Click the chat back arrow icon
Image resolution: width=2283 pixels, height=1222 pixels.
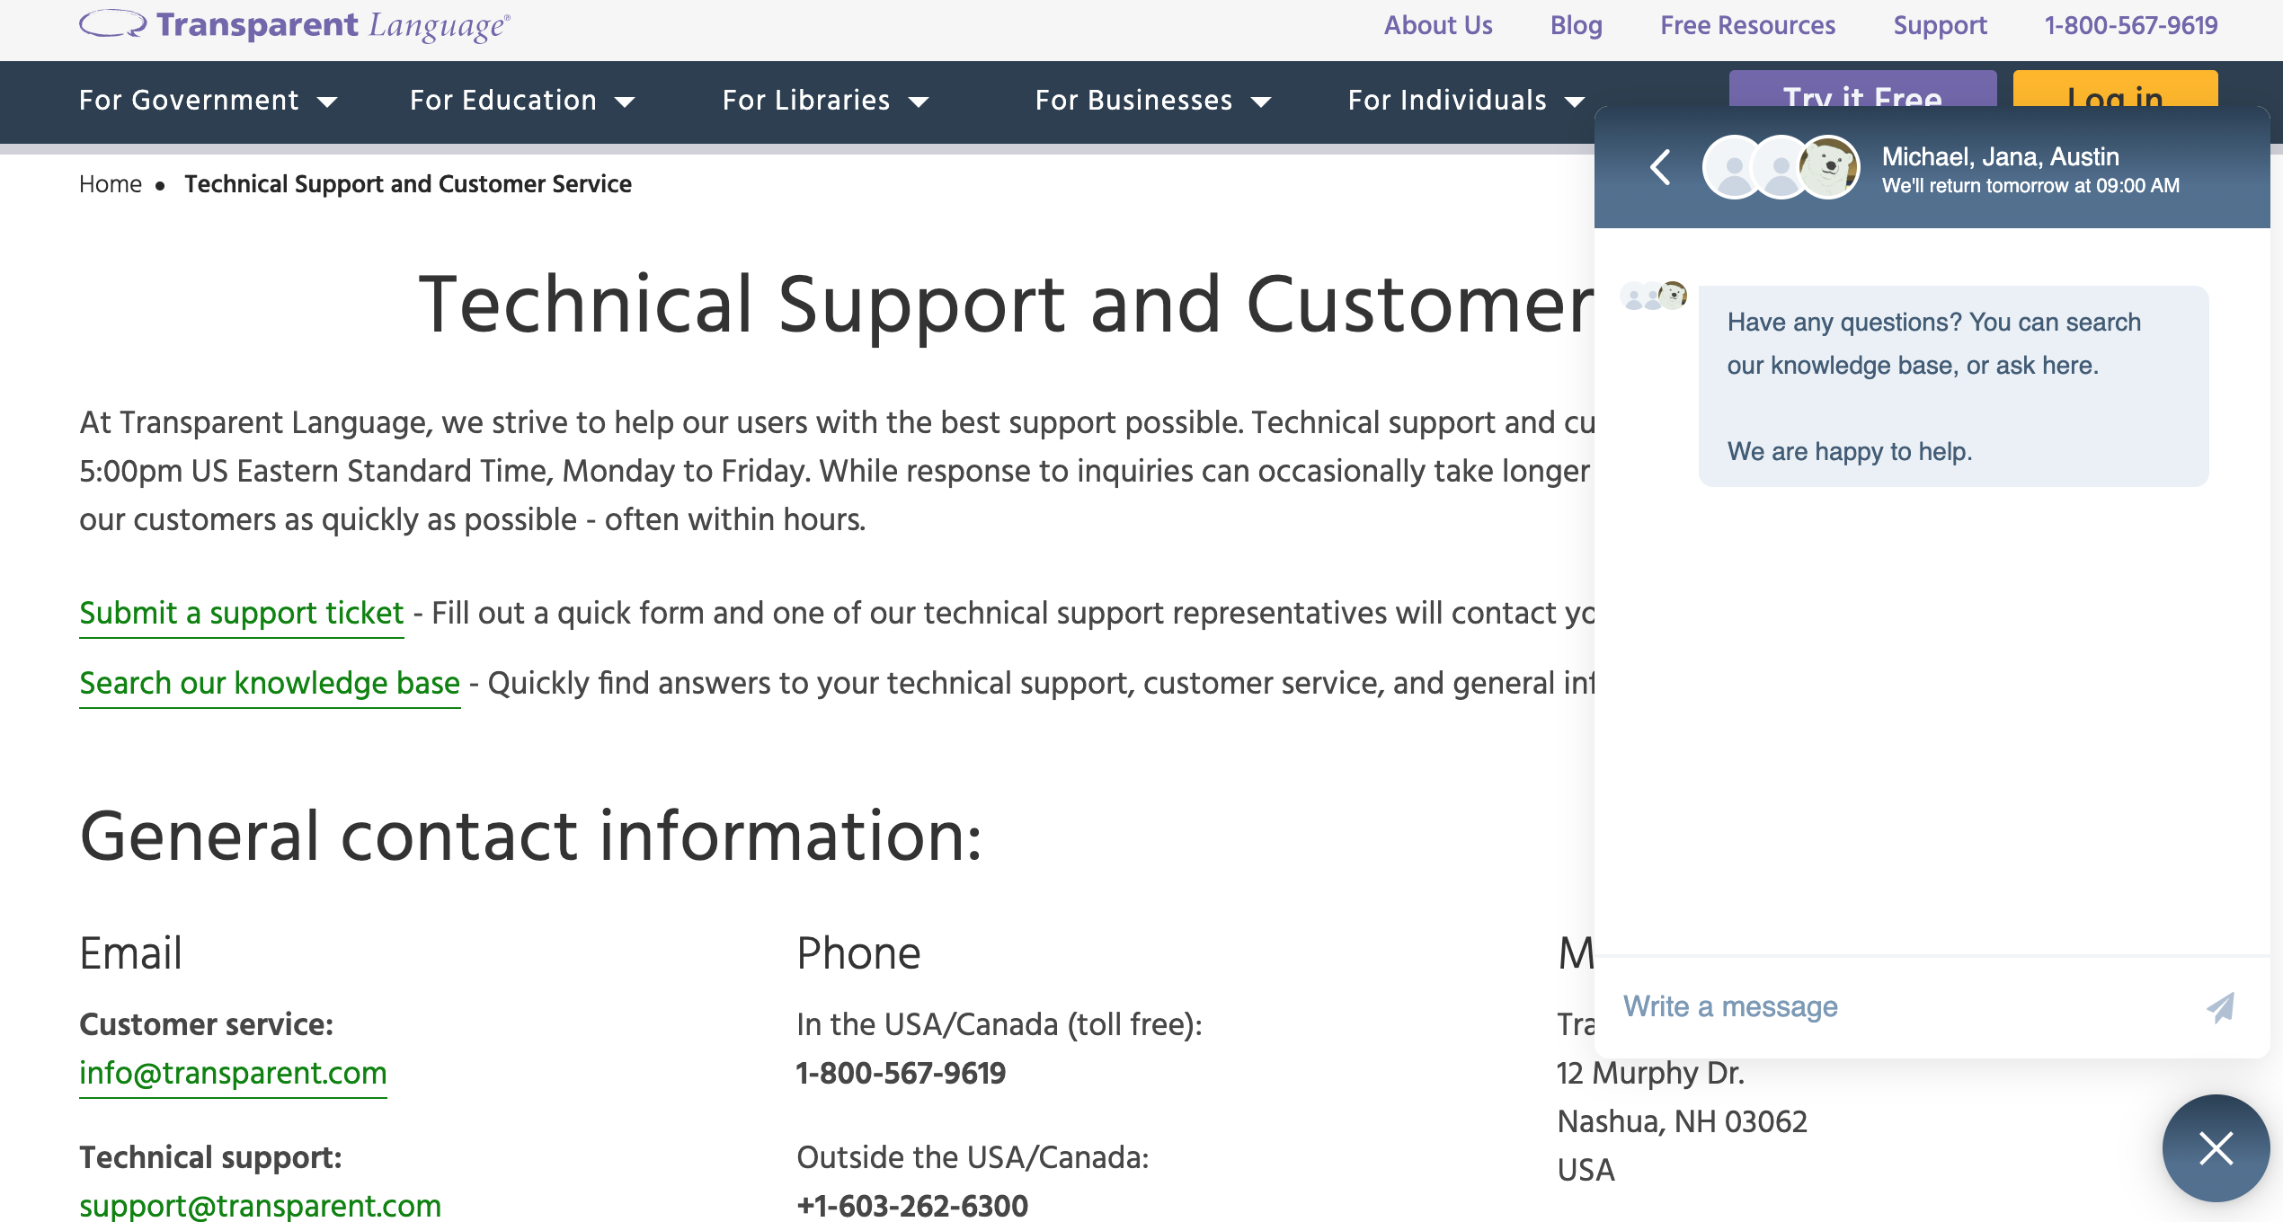(x=1660, y=167)
